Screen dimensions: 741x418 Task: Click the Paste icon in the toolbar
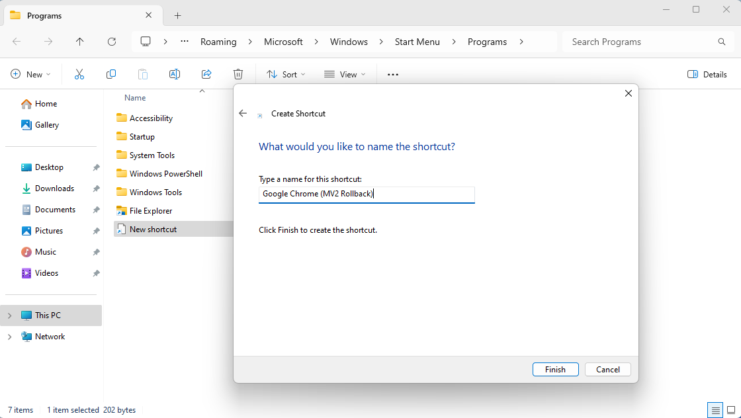(143, 74)
